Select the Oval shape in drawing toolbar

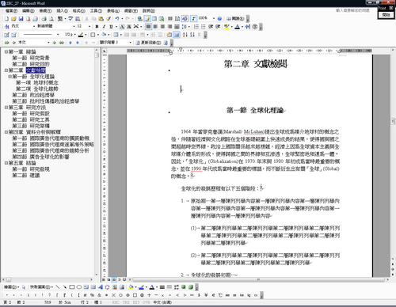[78, 287]
